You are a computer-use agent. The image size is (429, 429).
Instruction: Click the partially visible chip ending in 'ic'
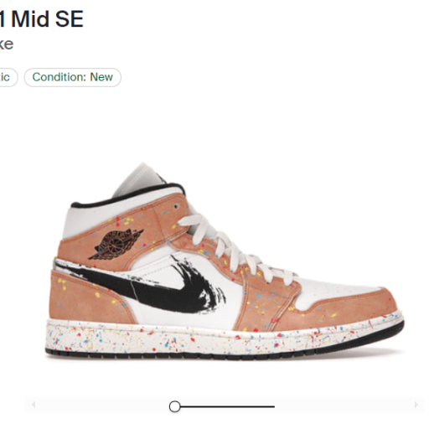(x=8, y=77)
